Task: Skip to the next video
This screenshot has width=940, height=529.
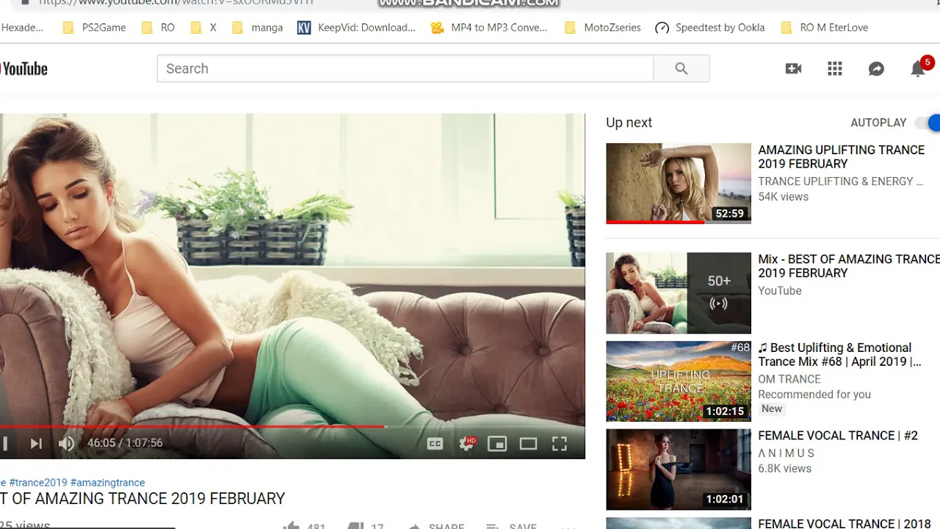Action: coord(35,443)
